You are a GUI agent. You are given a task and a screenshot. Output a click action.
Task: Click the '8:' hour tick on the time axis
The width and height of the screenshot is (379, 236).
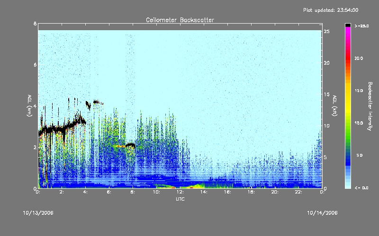pos(133,192)
